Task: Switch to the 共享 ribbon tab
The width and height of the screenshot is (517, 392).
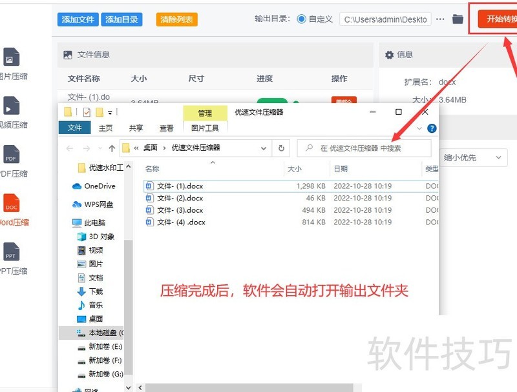Action: pyautogui.click(x=136, y=128)
